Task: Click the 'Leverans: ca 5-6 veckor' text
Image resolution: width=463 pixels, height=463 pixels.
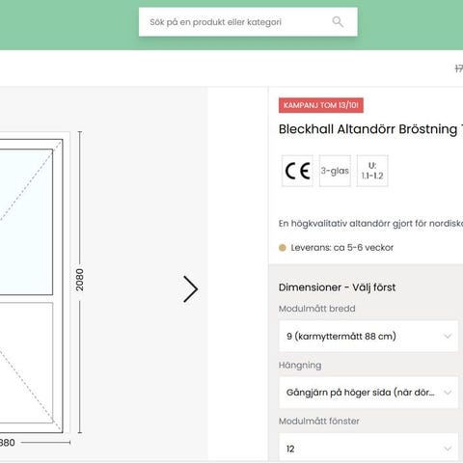Action: [342, 248]
